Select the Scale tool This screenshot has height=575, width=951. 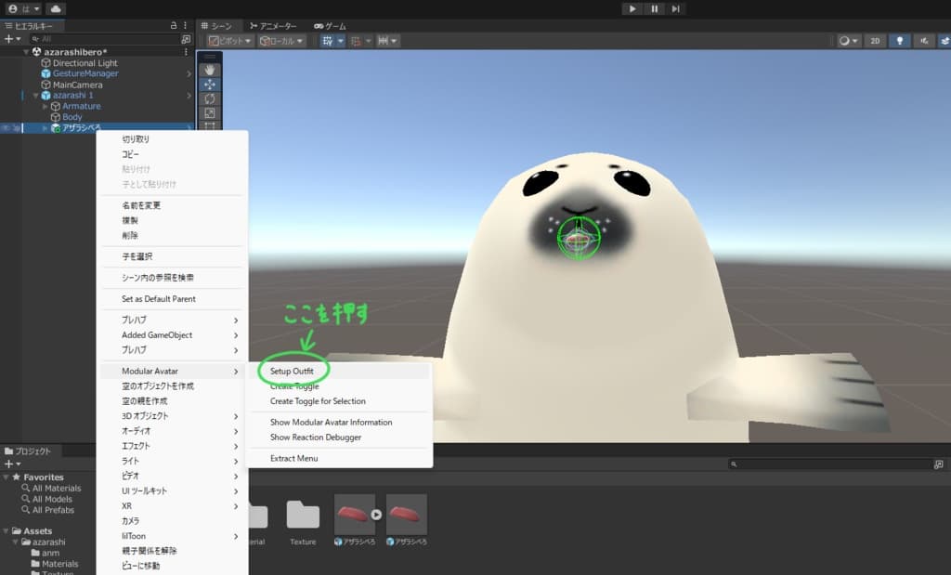pyautogui.click(x=209, y=112)
